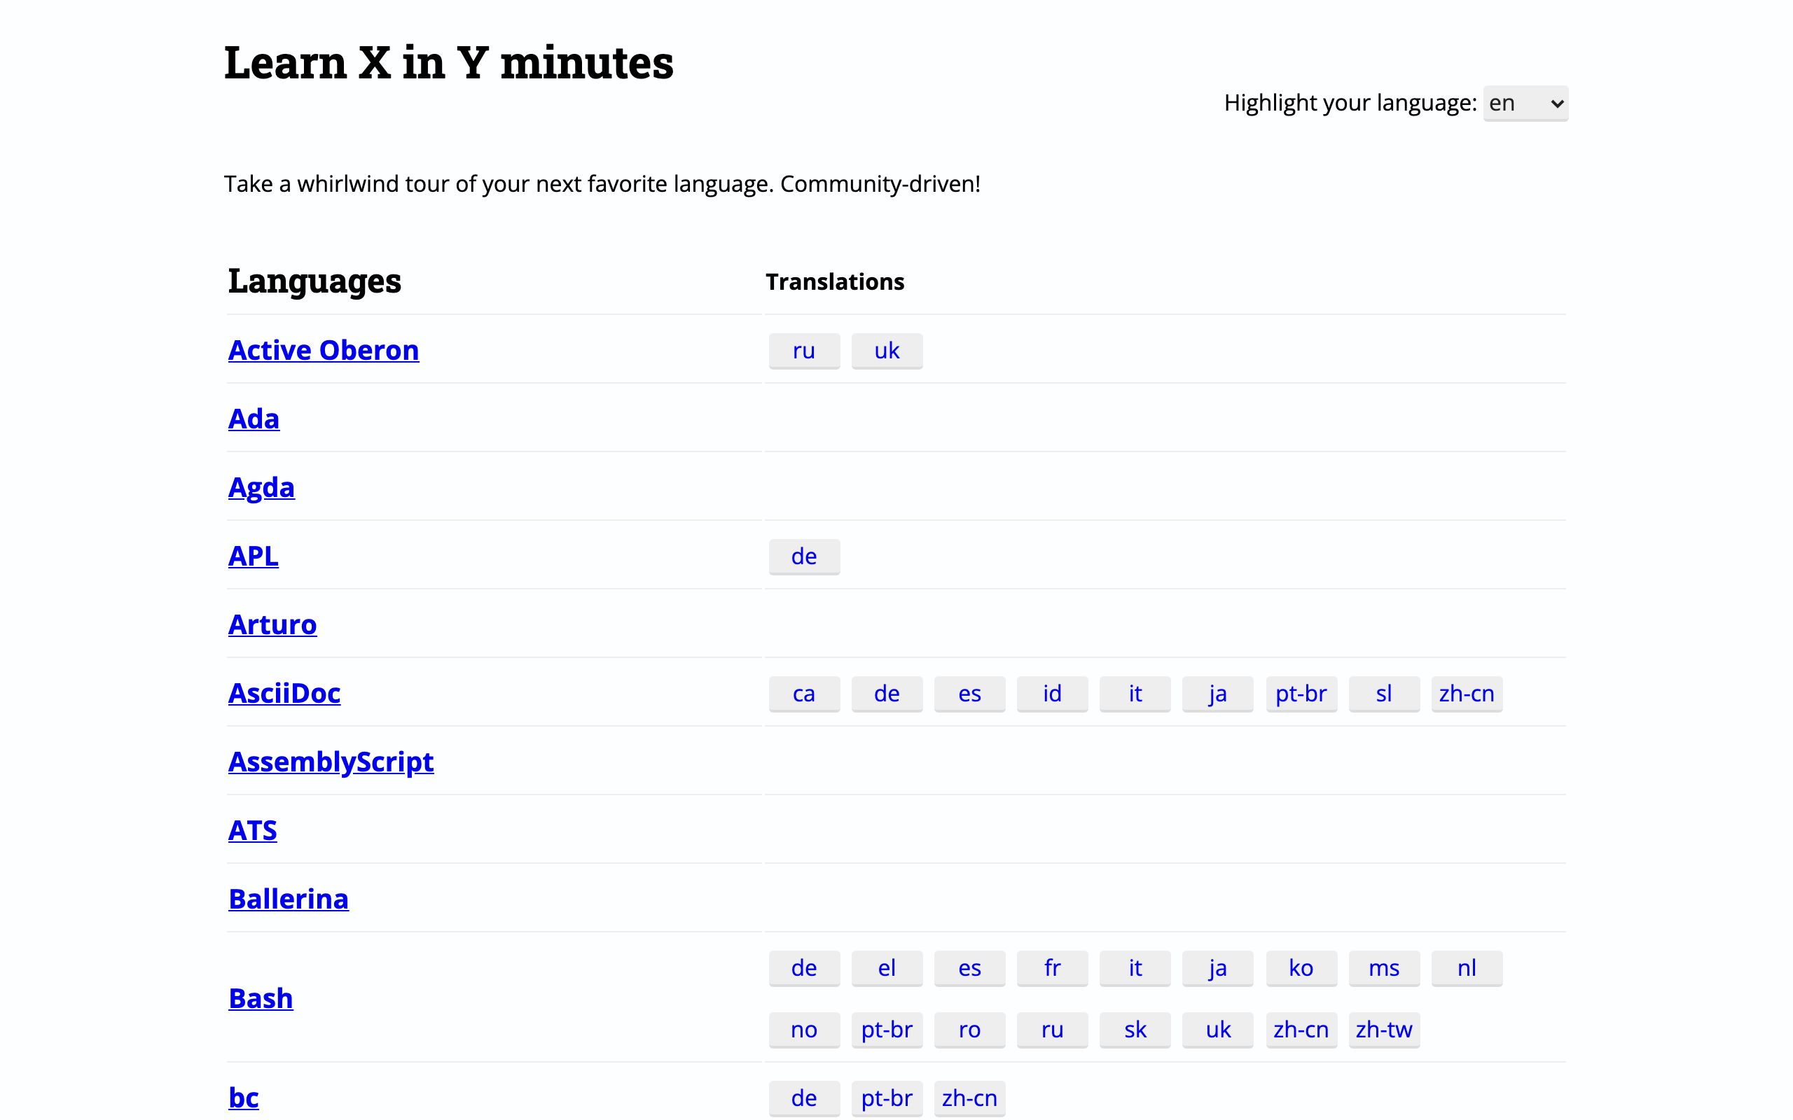Select de translation for bc
Viewport: 1793px width, 1120px height.
click(x=804, y=1098)
